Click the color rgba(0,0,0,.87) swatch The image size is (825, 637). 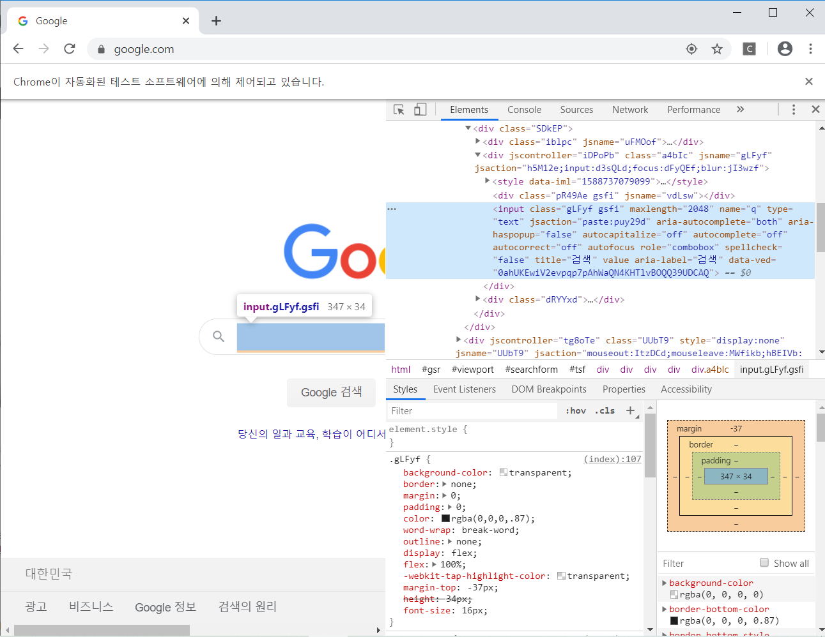(x=445, y=518)
